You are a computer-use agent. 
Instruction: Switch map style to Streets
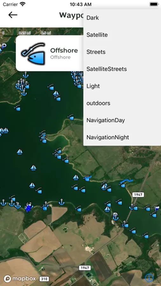point(122,52)
